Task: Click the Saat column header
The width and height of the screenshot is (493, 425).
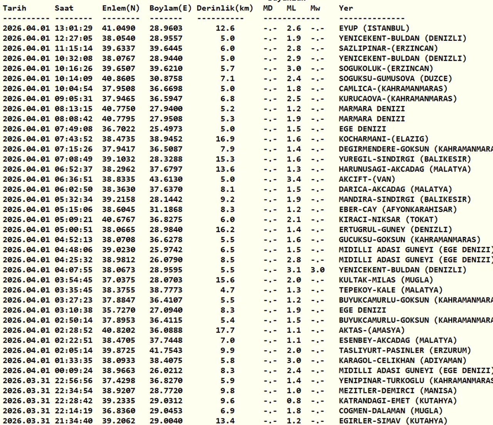Action: 64,8
